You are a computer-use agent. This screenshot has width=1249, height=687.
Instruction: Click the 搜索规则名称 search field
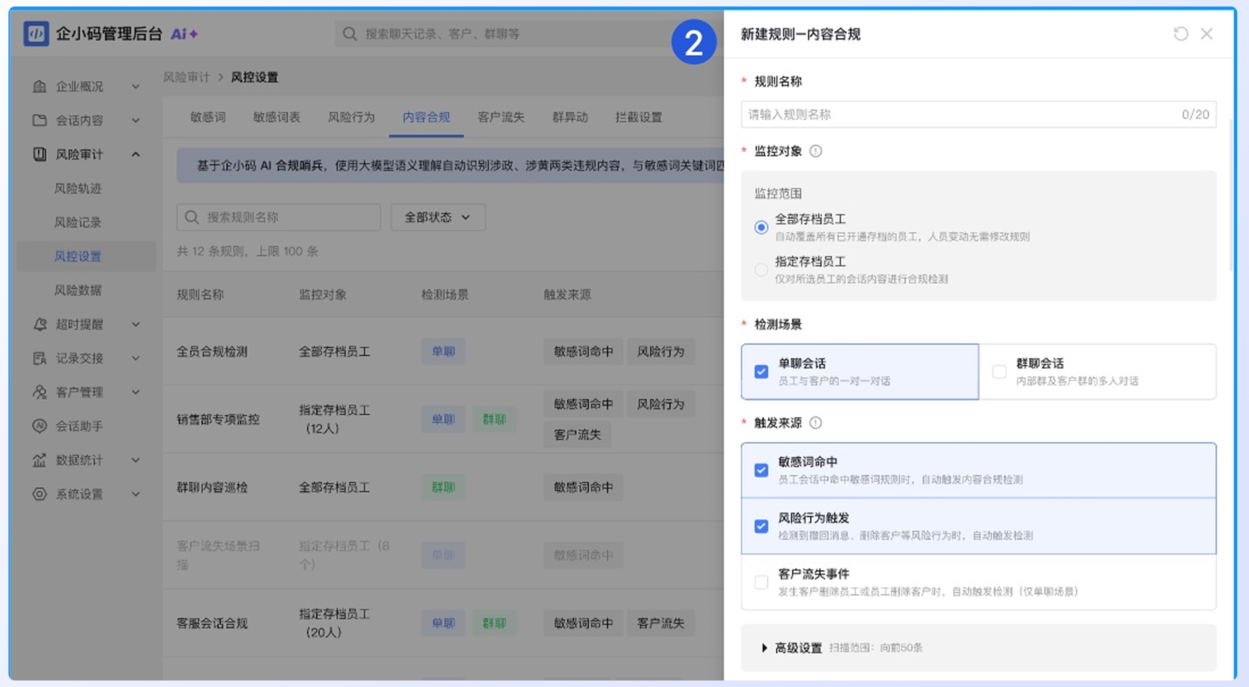click(278, 217)
